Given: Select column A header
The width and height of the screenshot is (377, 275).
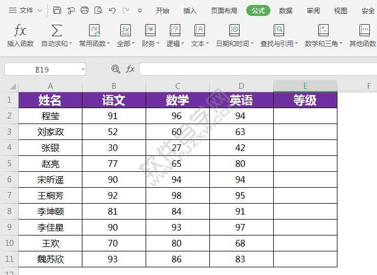Looking at the screenshot, I should point(50,86).
